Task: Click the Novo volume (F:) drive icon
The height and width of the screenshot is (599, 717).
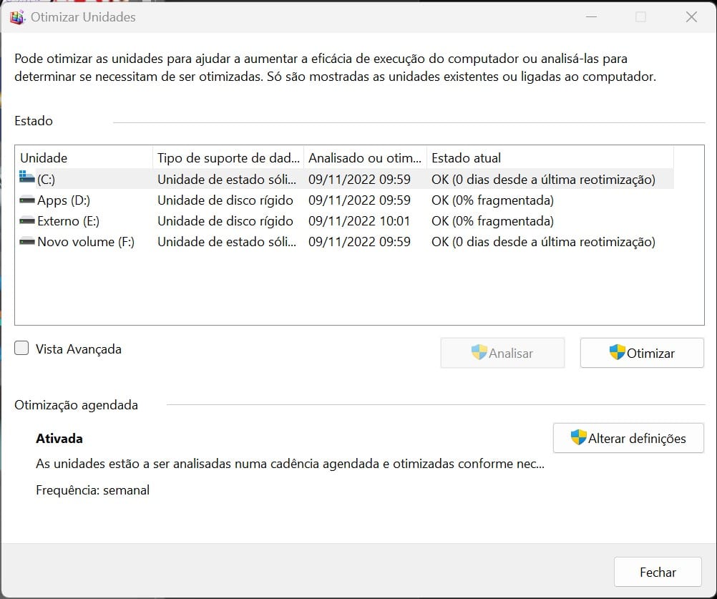Action: click(27, 242)
